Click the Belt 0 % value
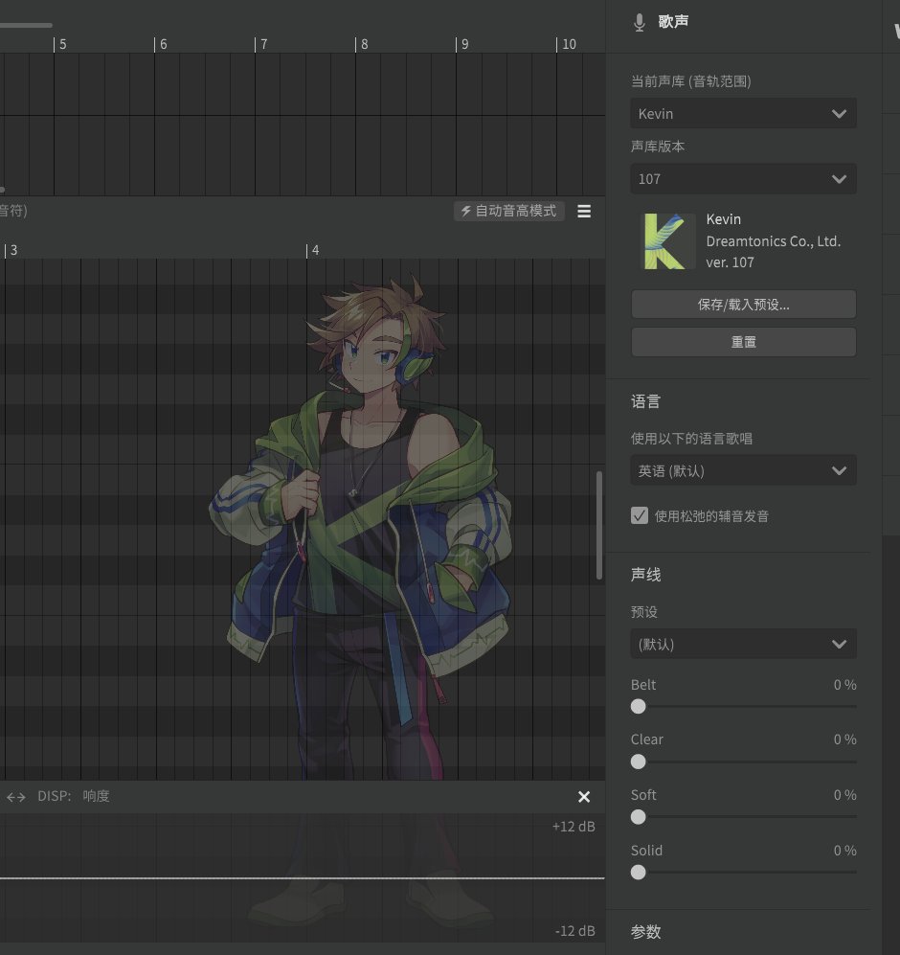Viewport: 900px width, 955px height. [x=844, y=685]
